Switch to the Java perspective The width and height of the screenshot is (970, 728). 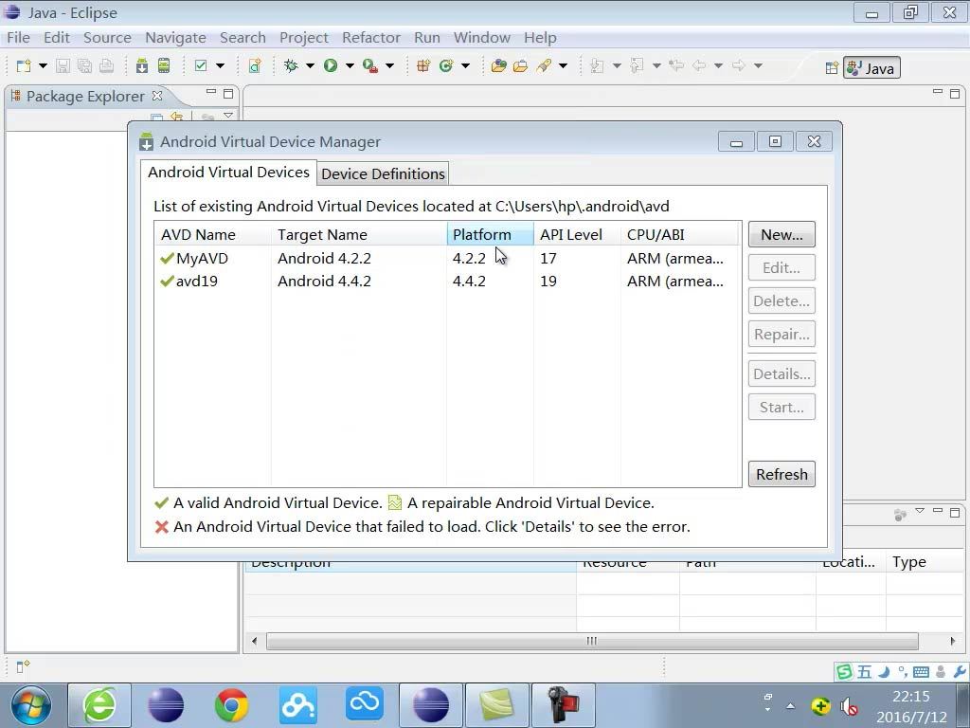[871, 68]
